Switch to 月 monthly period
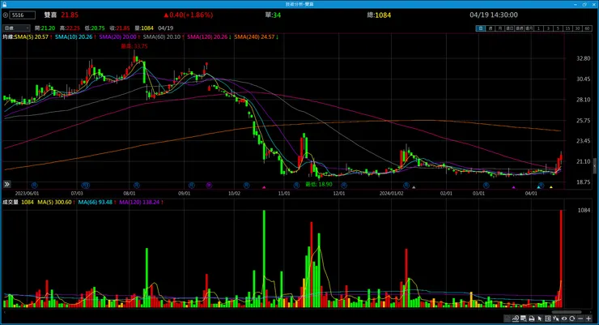Screen dimensions: 599x325 pyautogui.click(x=499, y=28)
